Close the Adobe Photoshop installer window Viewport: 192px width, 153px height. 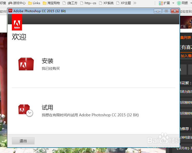175,11
